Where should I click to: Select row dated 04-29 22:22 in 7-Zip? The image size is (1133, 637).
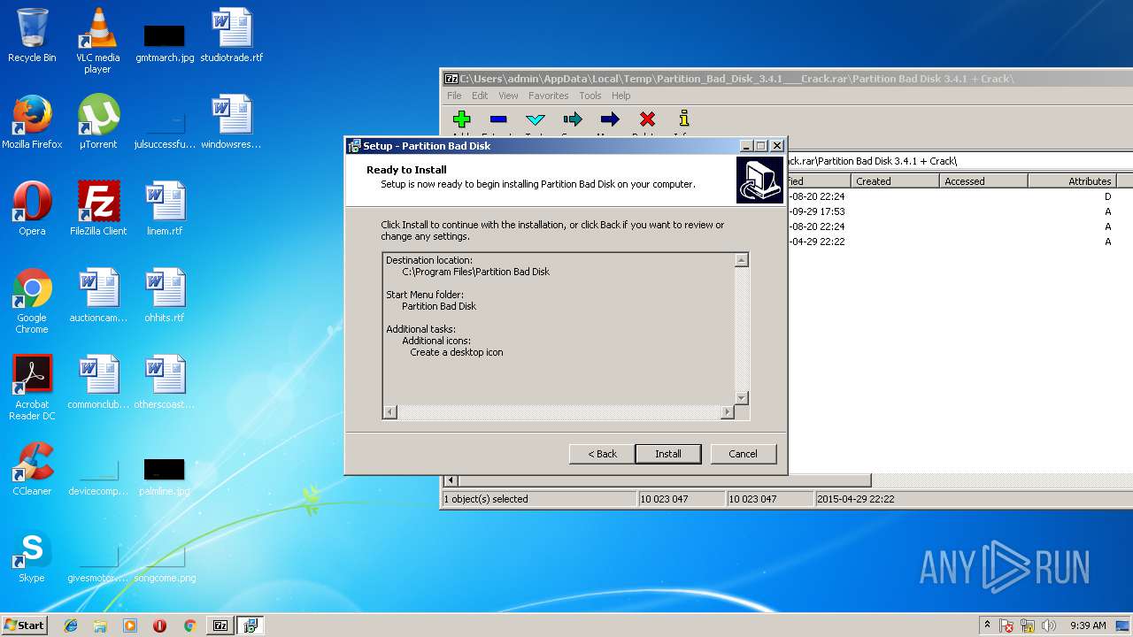(960, 242)
